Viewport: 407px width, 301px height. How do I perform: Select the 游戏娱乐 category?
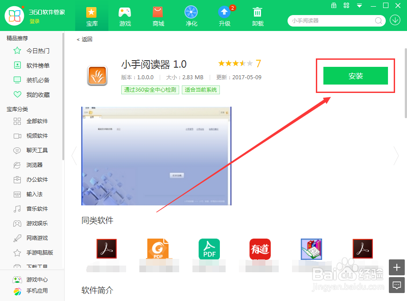click(31, 223)
